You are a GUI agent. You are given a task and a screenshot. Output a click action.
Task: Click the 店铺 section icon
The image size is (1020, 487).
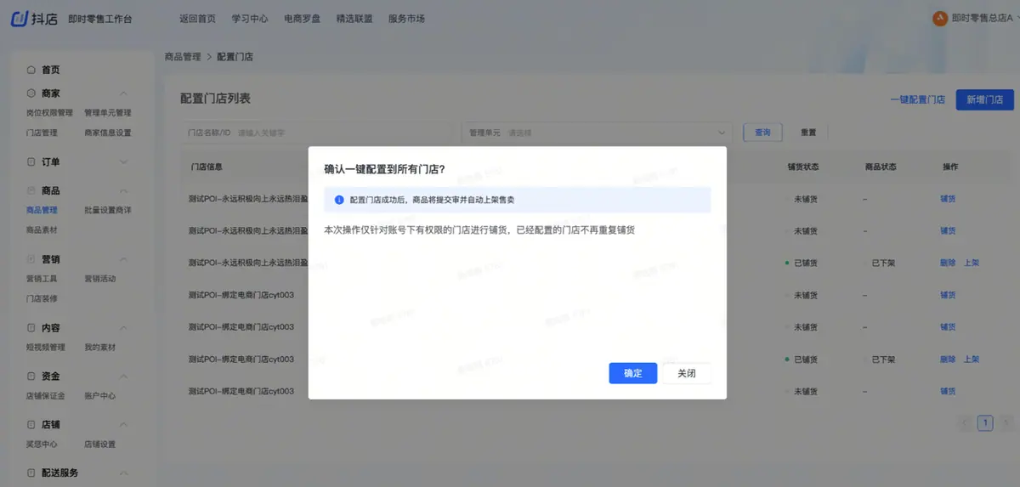[x=31, y=424]
